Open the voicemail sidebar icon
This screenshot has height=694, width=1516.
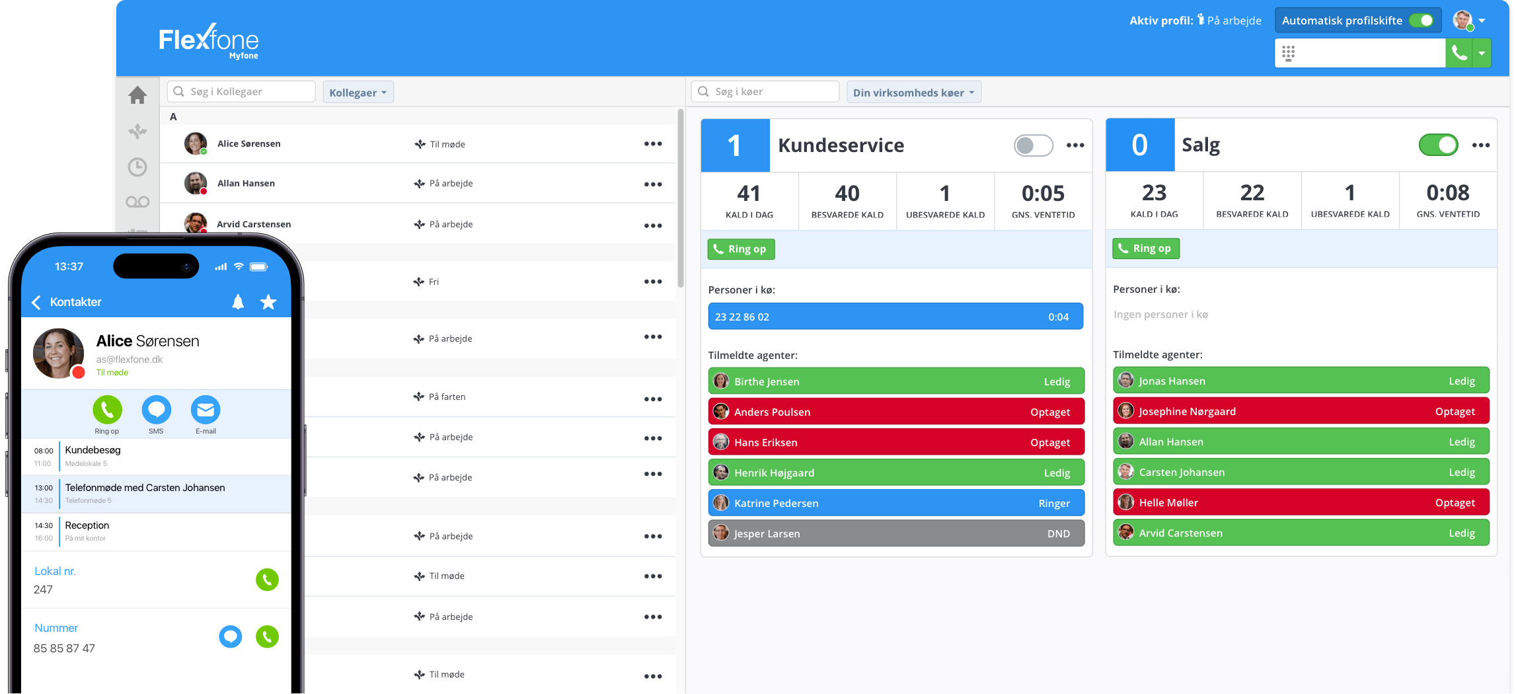pyautogui.click(x=137, y=202)
